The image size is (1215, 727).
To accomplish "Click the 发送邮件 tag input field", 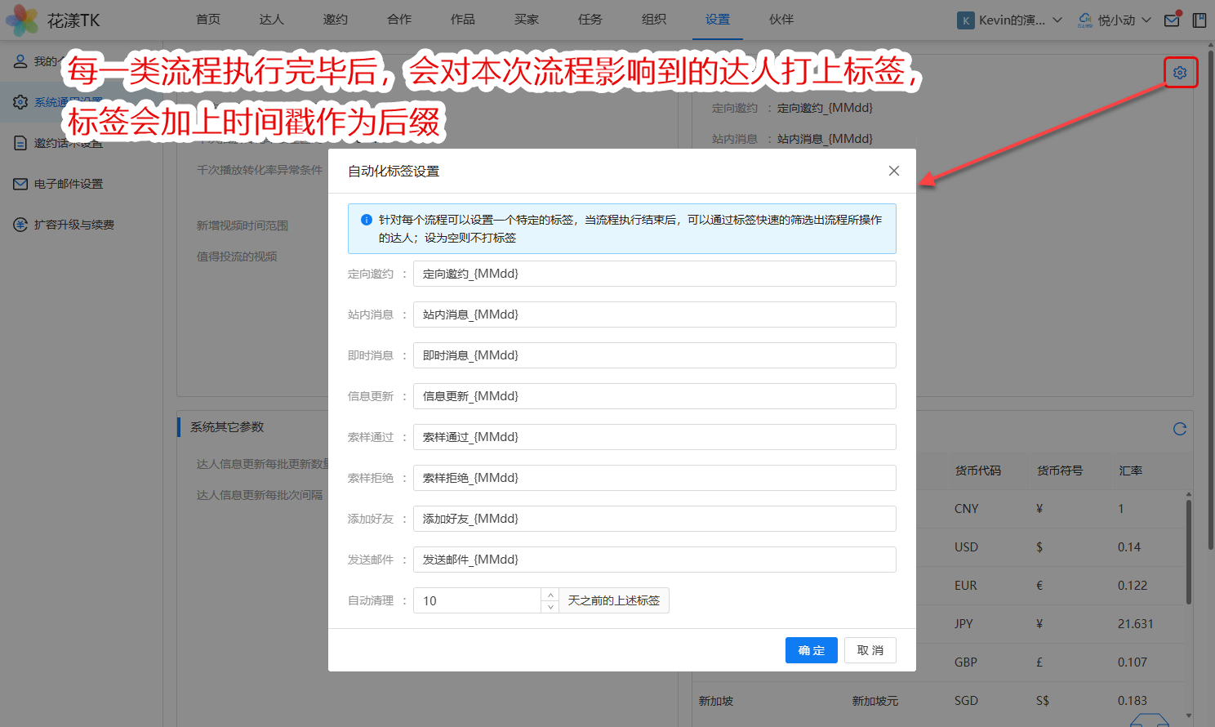I will (654, 560).
